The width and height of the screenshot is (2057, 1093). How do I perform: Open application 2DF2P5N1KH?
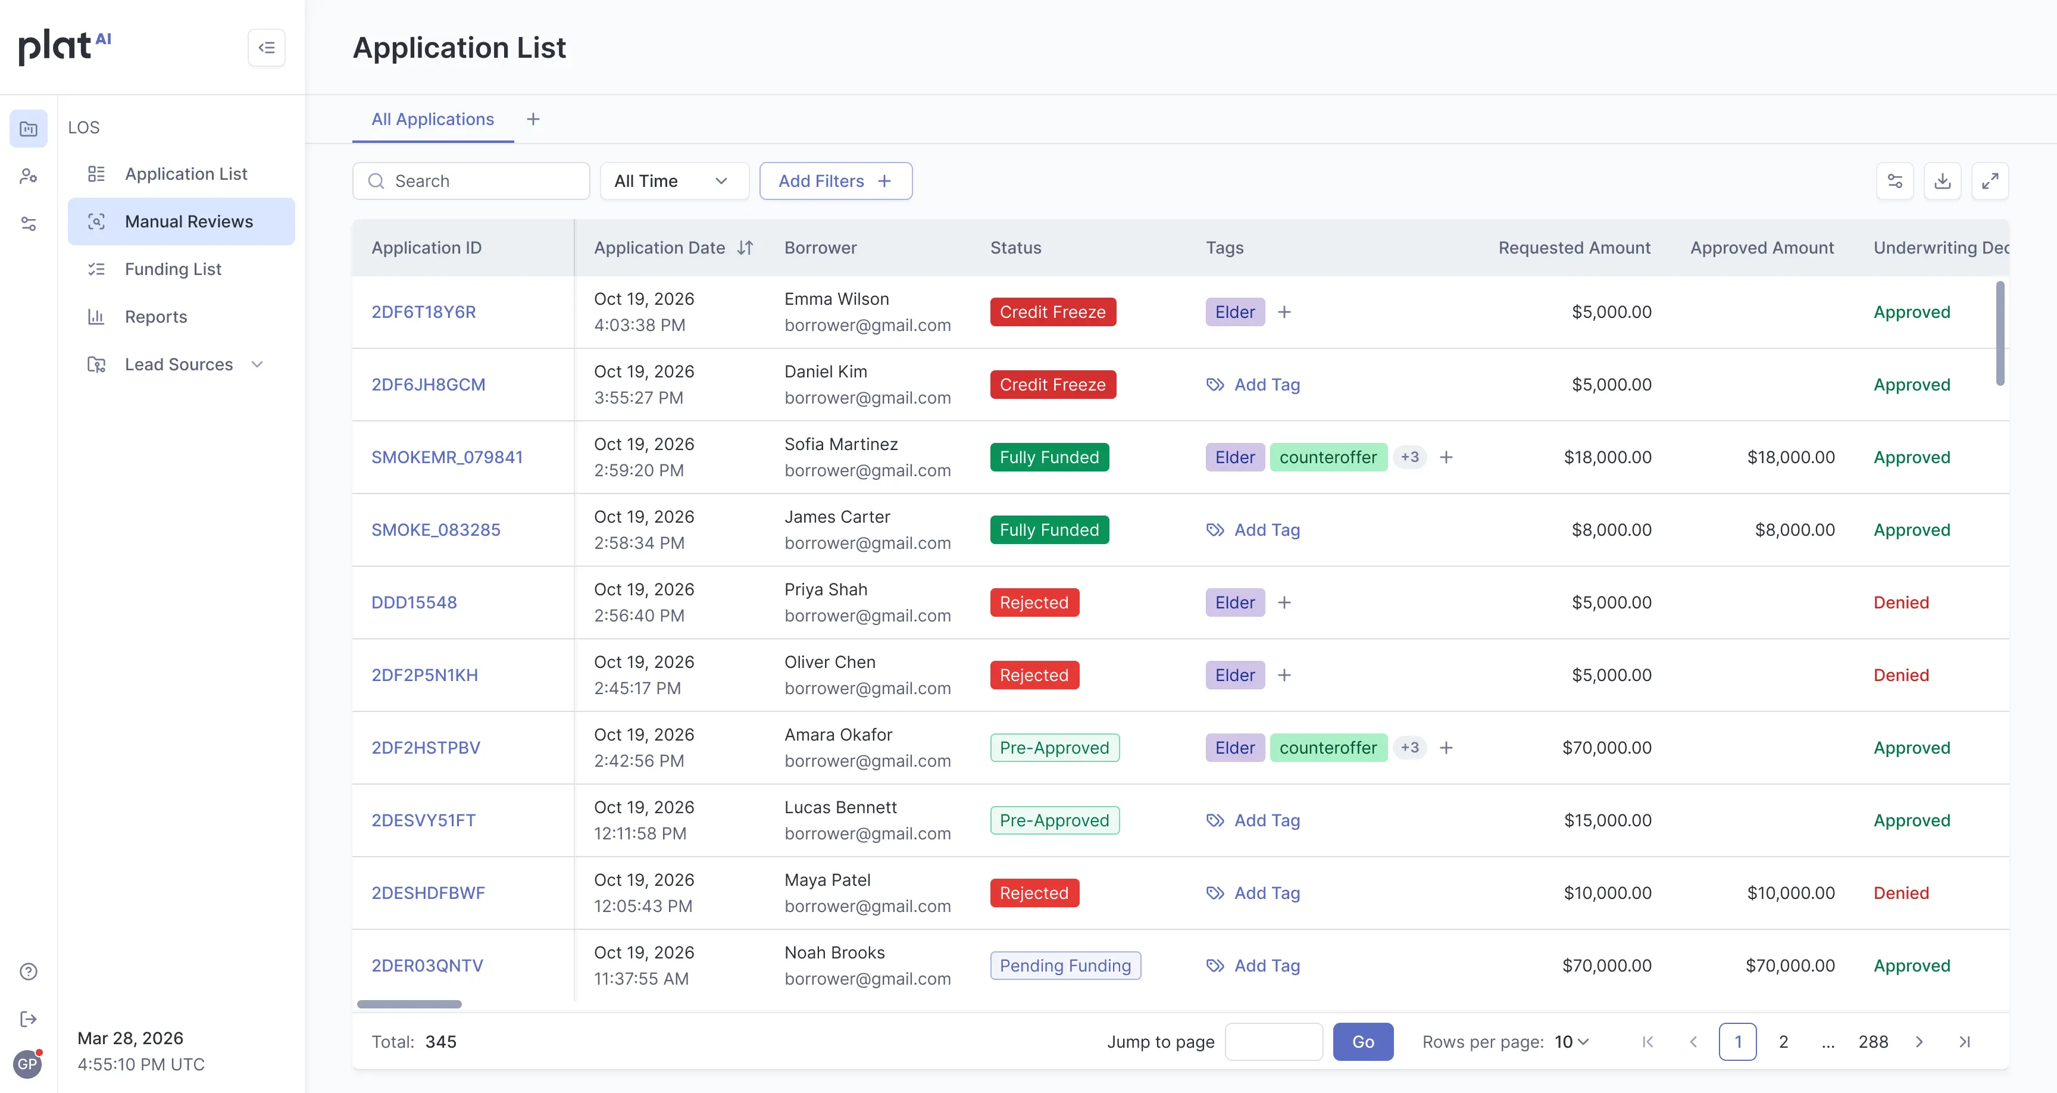(424, 675)
